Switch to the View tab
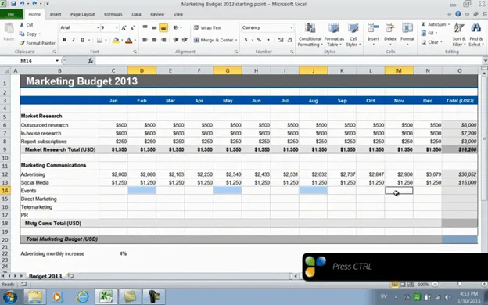 pyautogui.click(x=178, y=14)
